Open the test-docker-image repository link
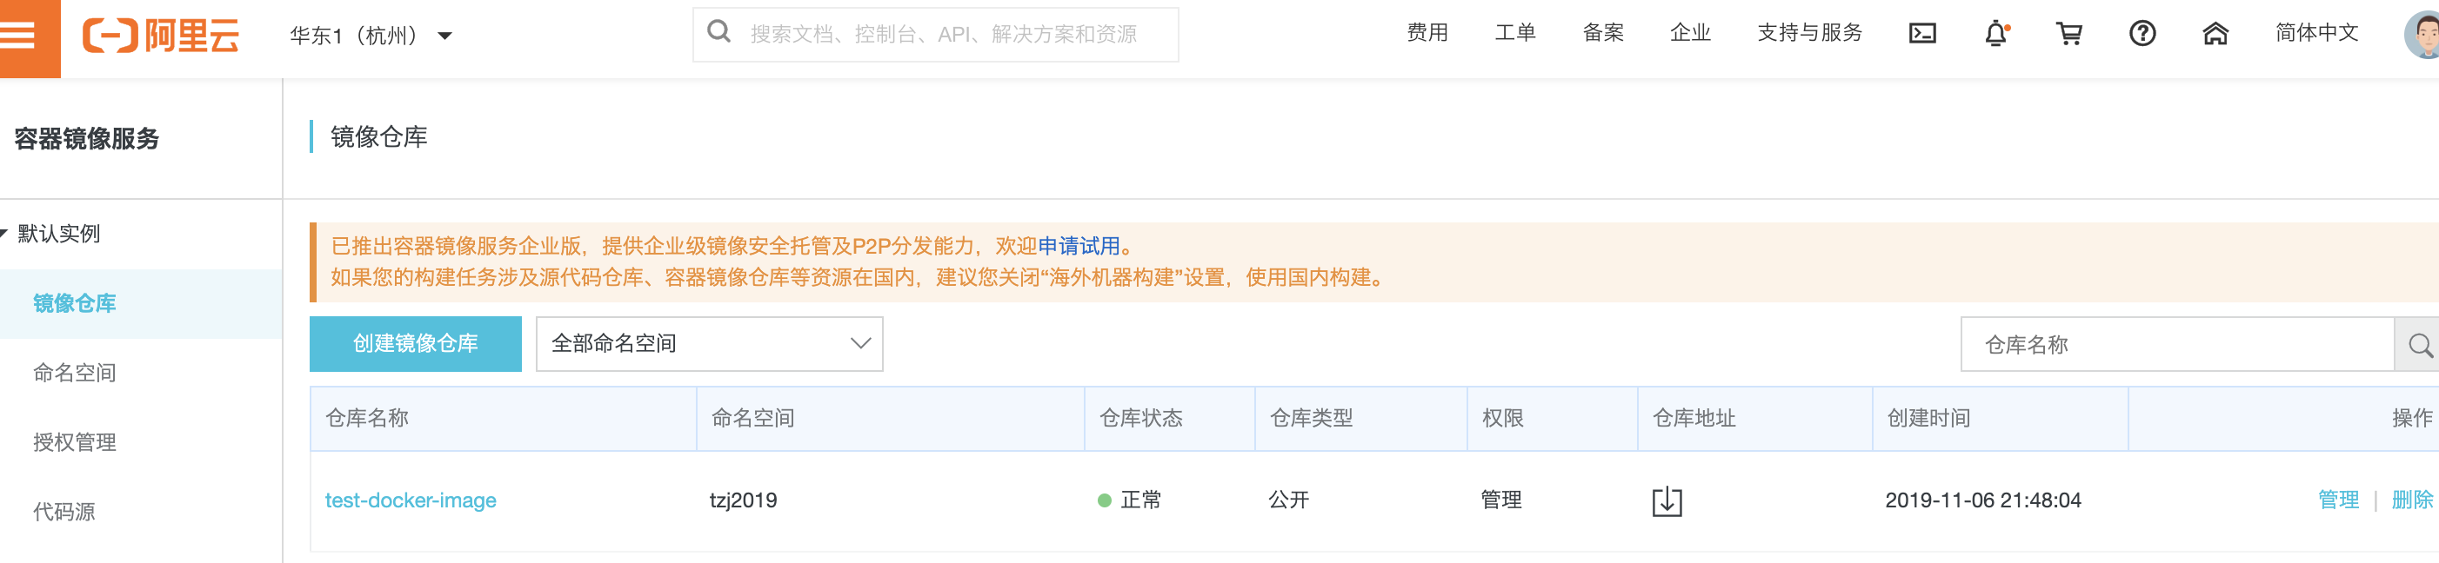 click(410, 500)
